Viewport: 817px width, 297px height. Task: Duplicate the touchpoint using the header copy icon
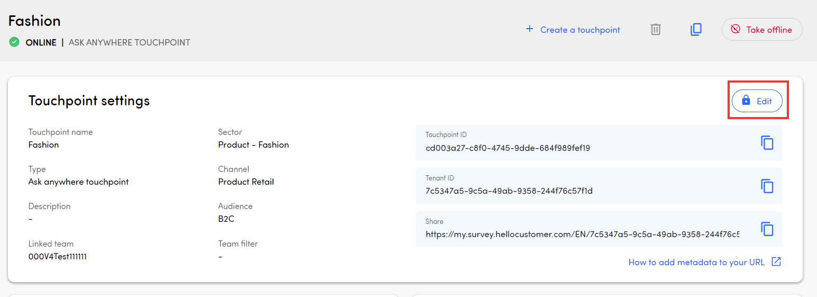(696, 30)
